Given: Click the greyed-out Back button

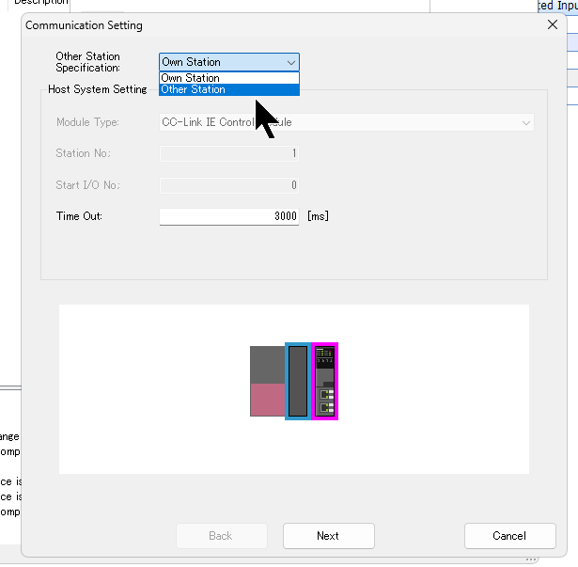Looking at the screenshot, I should tap(222, 536).
